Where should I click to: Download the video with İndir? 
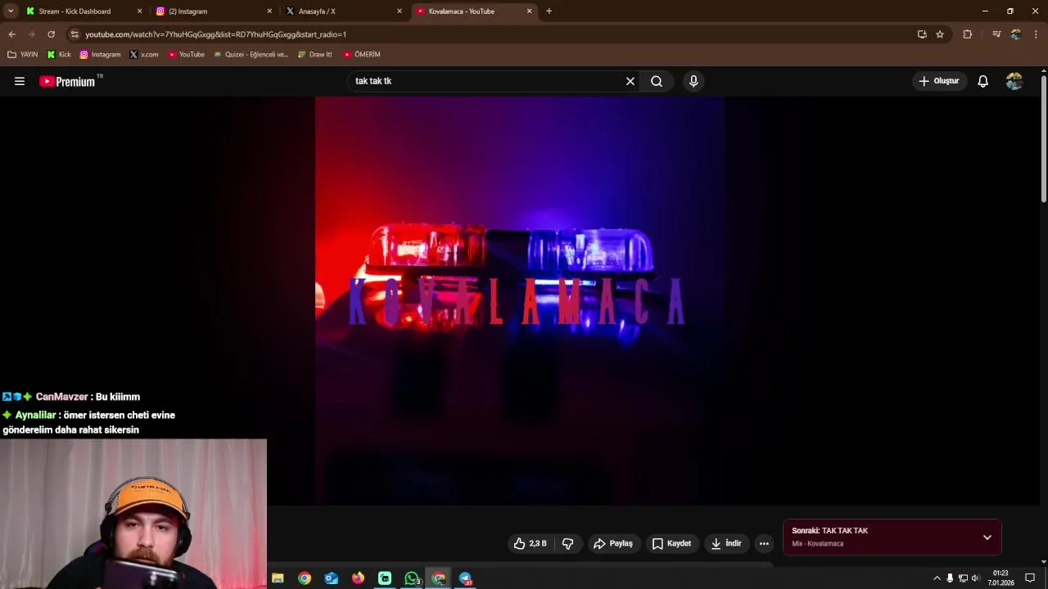click(x=726, y=543)
